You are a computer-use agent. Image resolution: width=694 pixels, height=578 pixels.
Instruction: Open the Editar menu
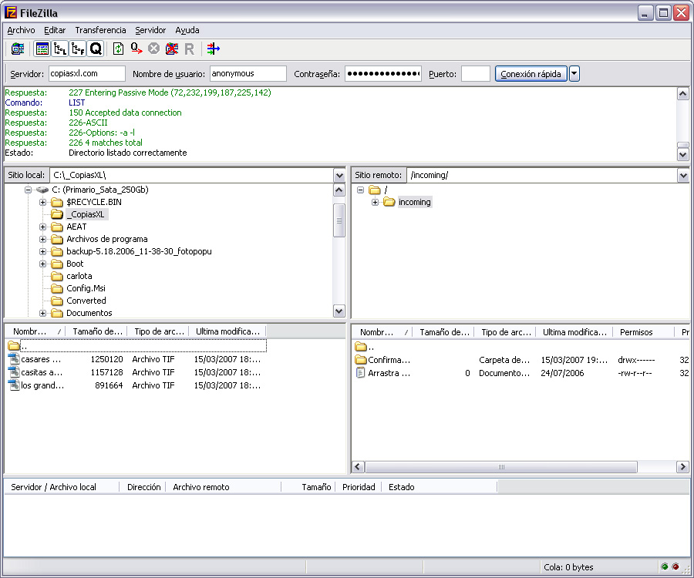[55, 30]
